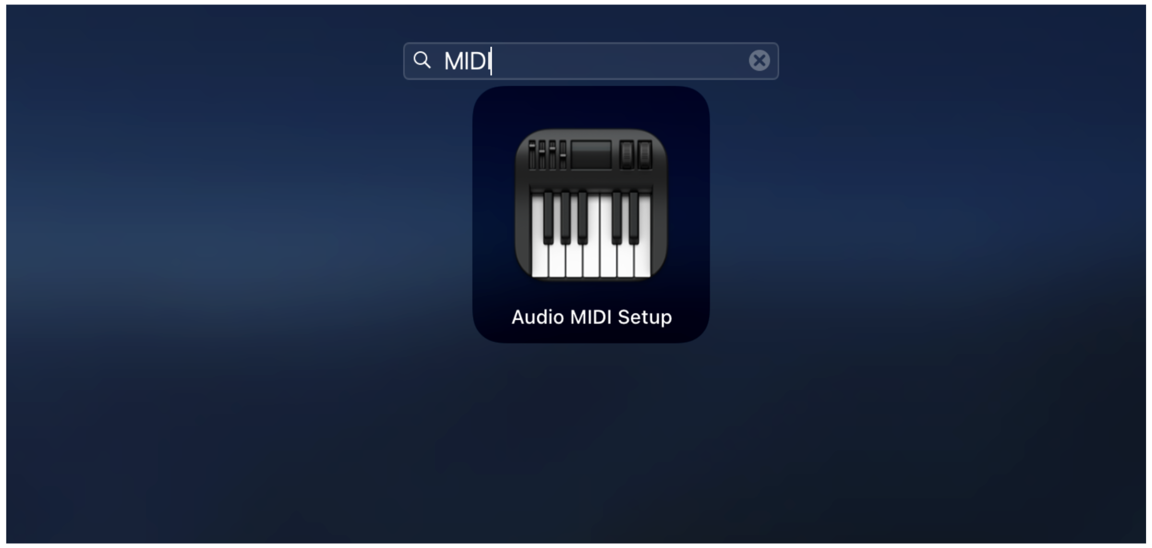Click the word Setup in the app label
This screenshot has width=1152, height=548.
(645, 317)
